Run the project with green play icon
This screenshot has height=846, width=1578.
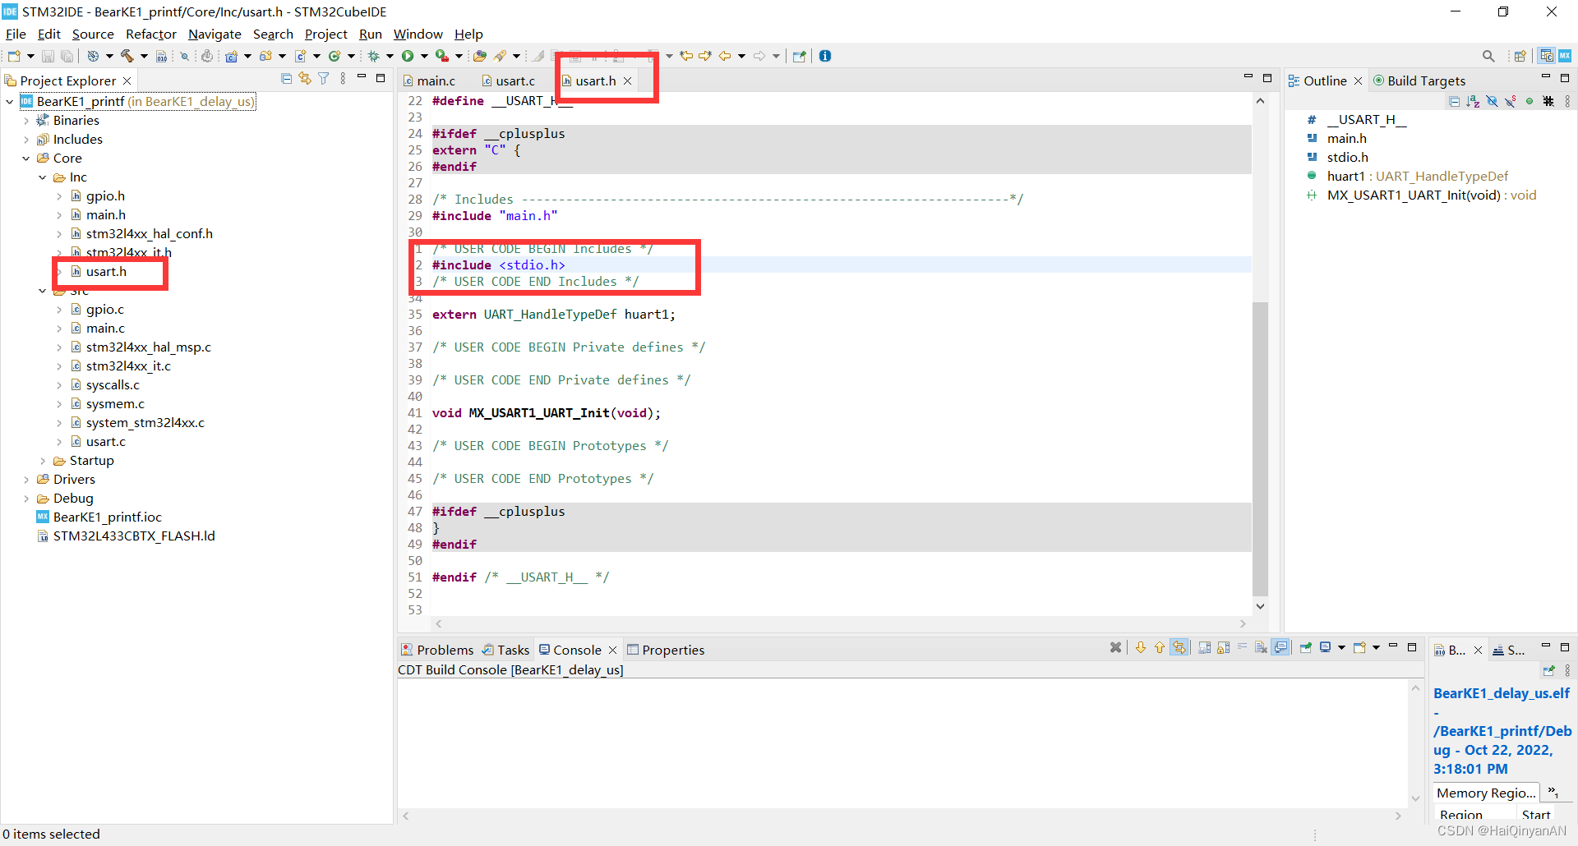click(408, 56)
